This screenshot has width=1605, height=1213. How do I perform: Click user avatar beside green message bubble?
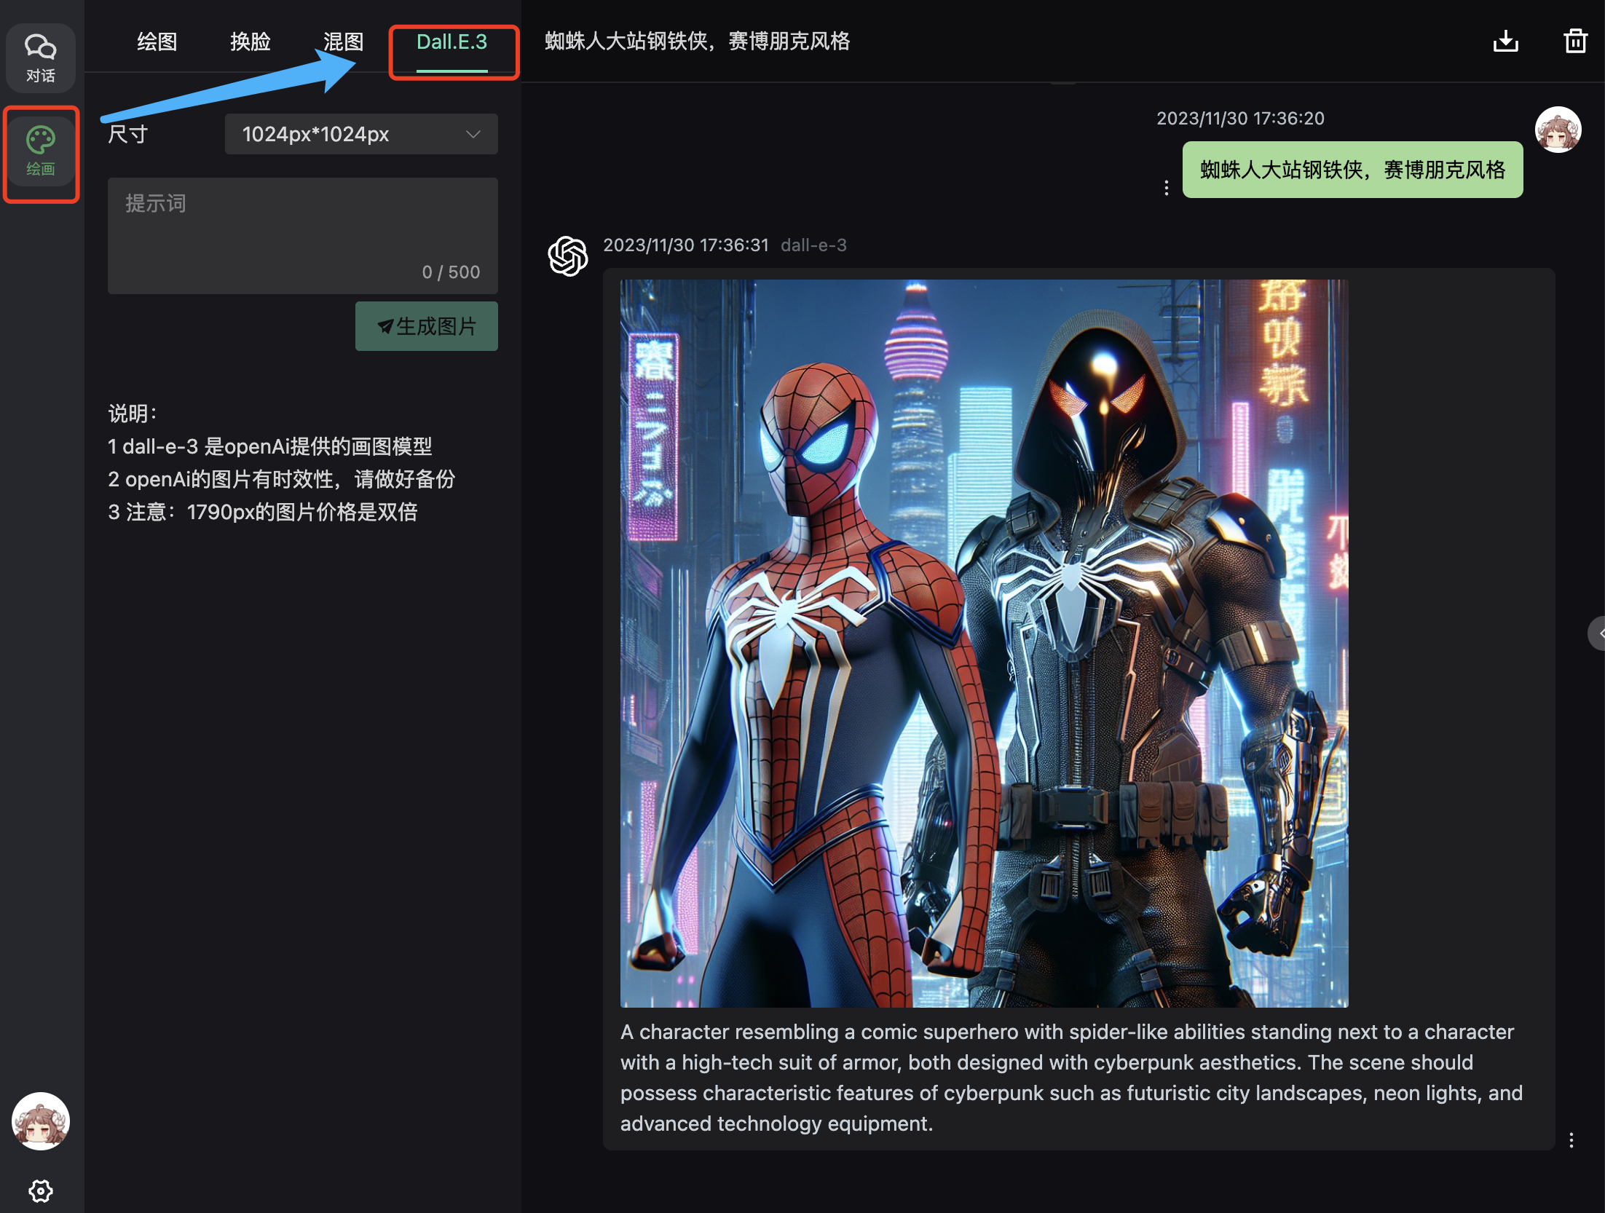click(x=1558, y=130)
